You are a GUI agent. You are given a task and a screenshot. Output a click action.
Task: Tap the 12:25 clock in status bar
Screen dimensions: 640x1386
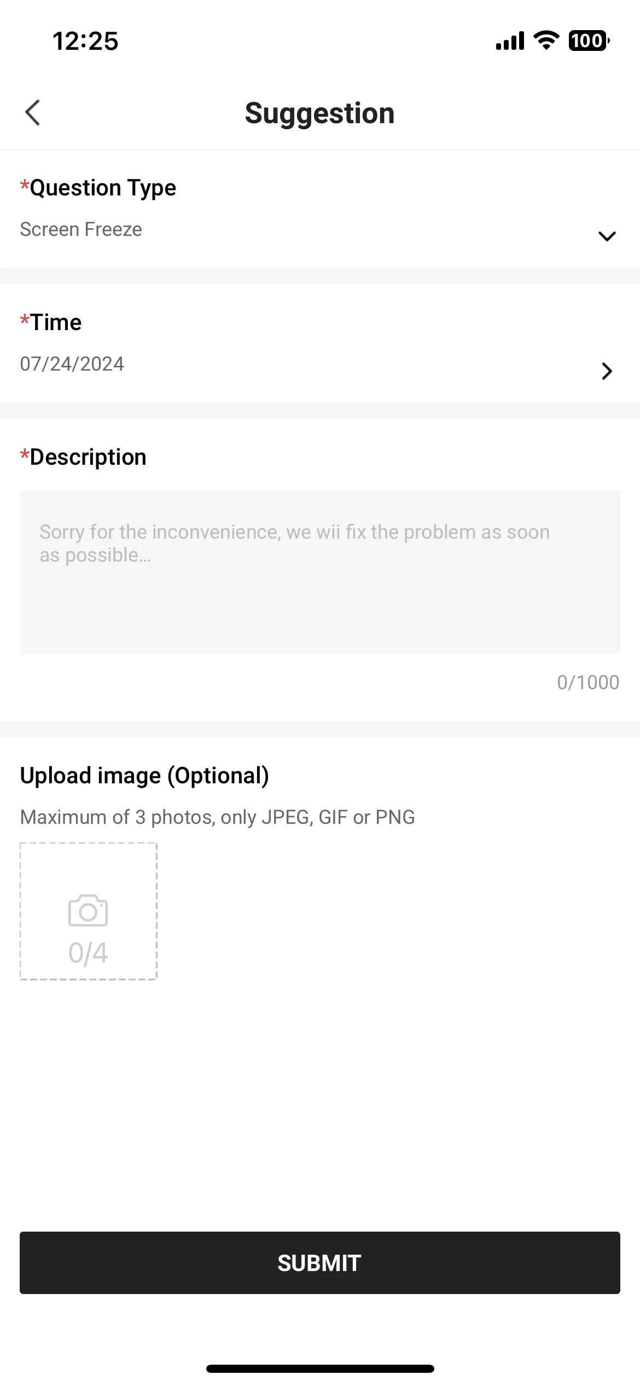click(85, 41)
